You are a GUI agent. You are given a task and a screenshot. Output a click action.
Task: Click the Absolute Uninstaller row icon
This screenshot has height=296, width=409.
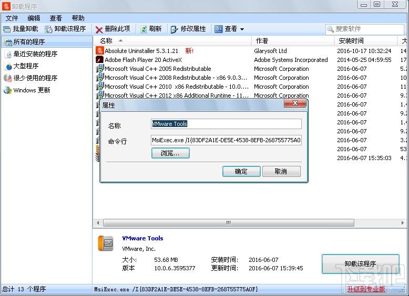(100, 51)
